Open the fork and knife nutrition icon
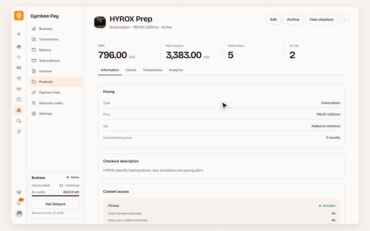The image size is (370, 231). 19,78
